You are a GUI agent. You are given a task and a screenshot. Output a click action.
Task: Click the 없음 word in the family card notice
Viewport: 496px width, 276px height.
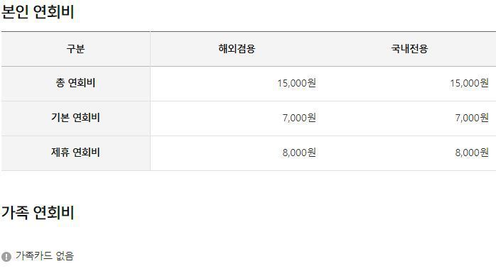pos(65,256)
